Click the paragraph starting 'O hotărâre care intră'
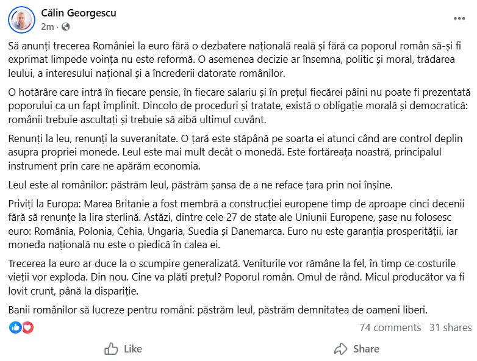 click(239, 106)
